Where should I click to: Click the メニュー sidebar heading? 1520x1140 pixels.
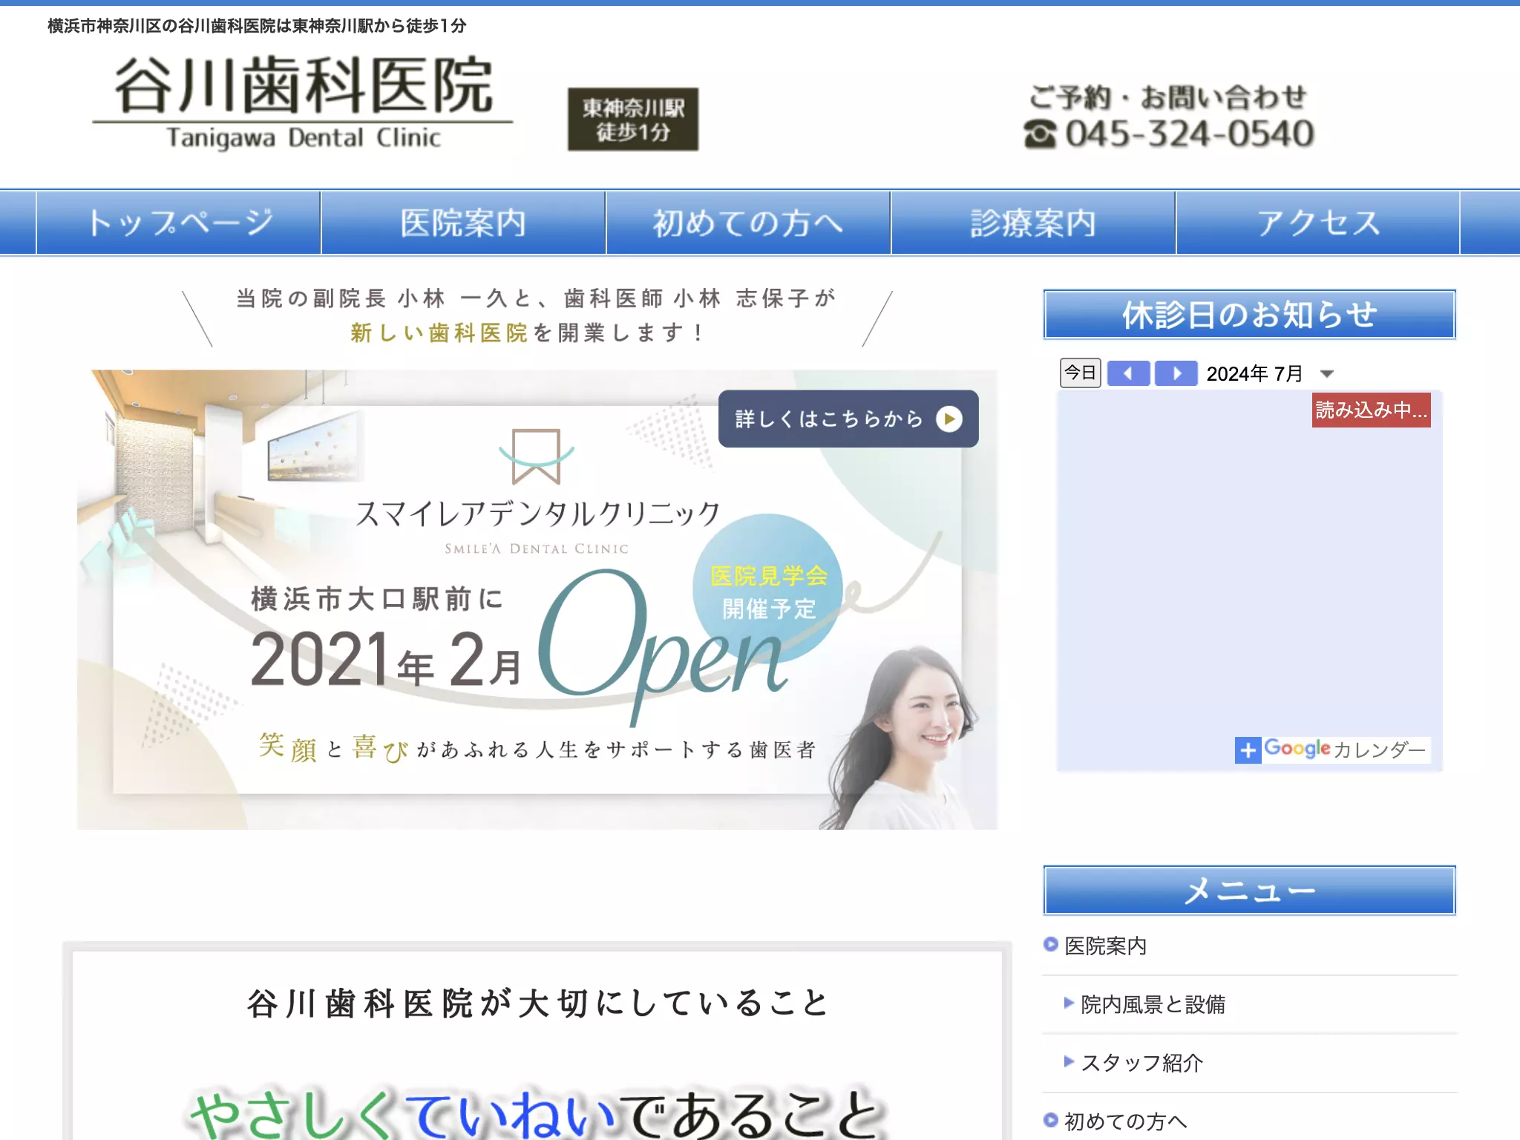tap(1249, 891)
